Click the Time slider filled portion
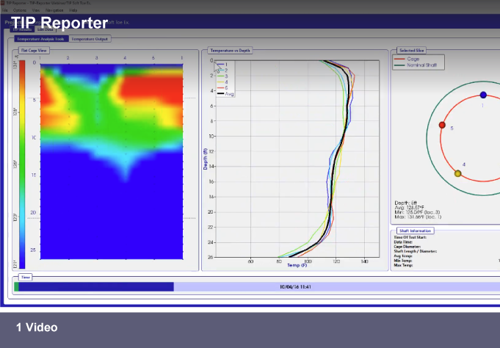 pos(95,287)
